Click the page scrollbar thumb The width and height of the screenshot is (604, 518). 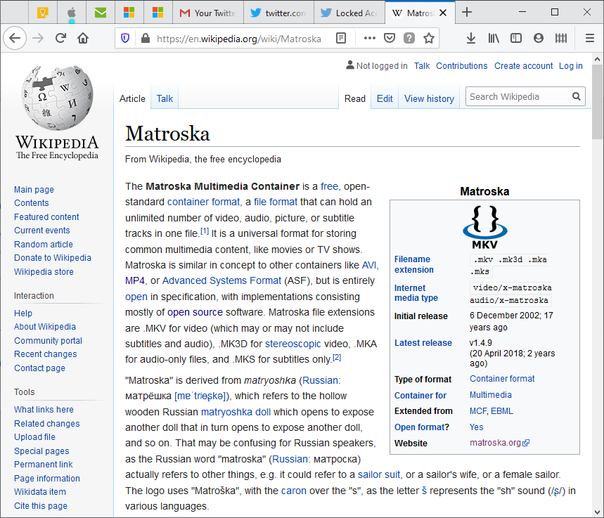coord(597,103)
